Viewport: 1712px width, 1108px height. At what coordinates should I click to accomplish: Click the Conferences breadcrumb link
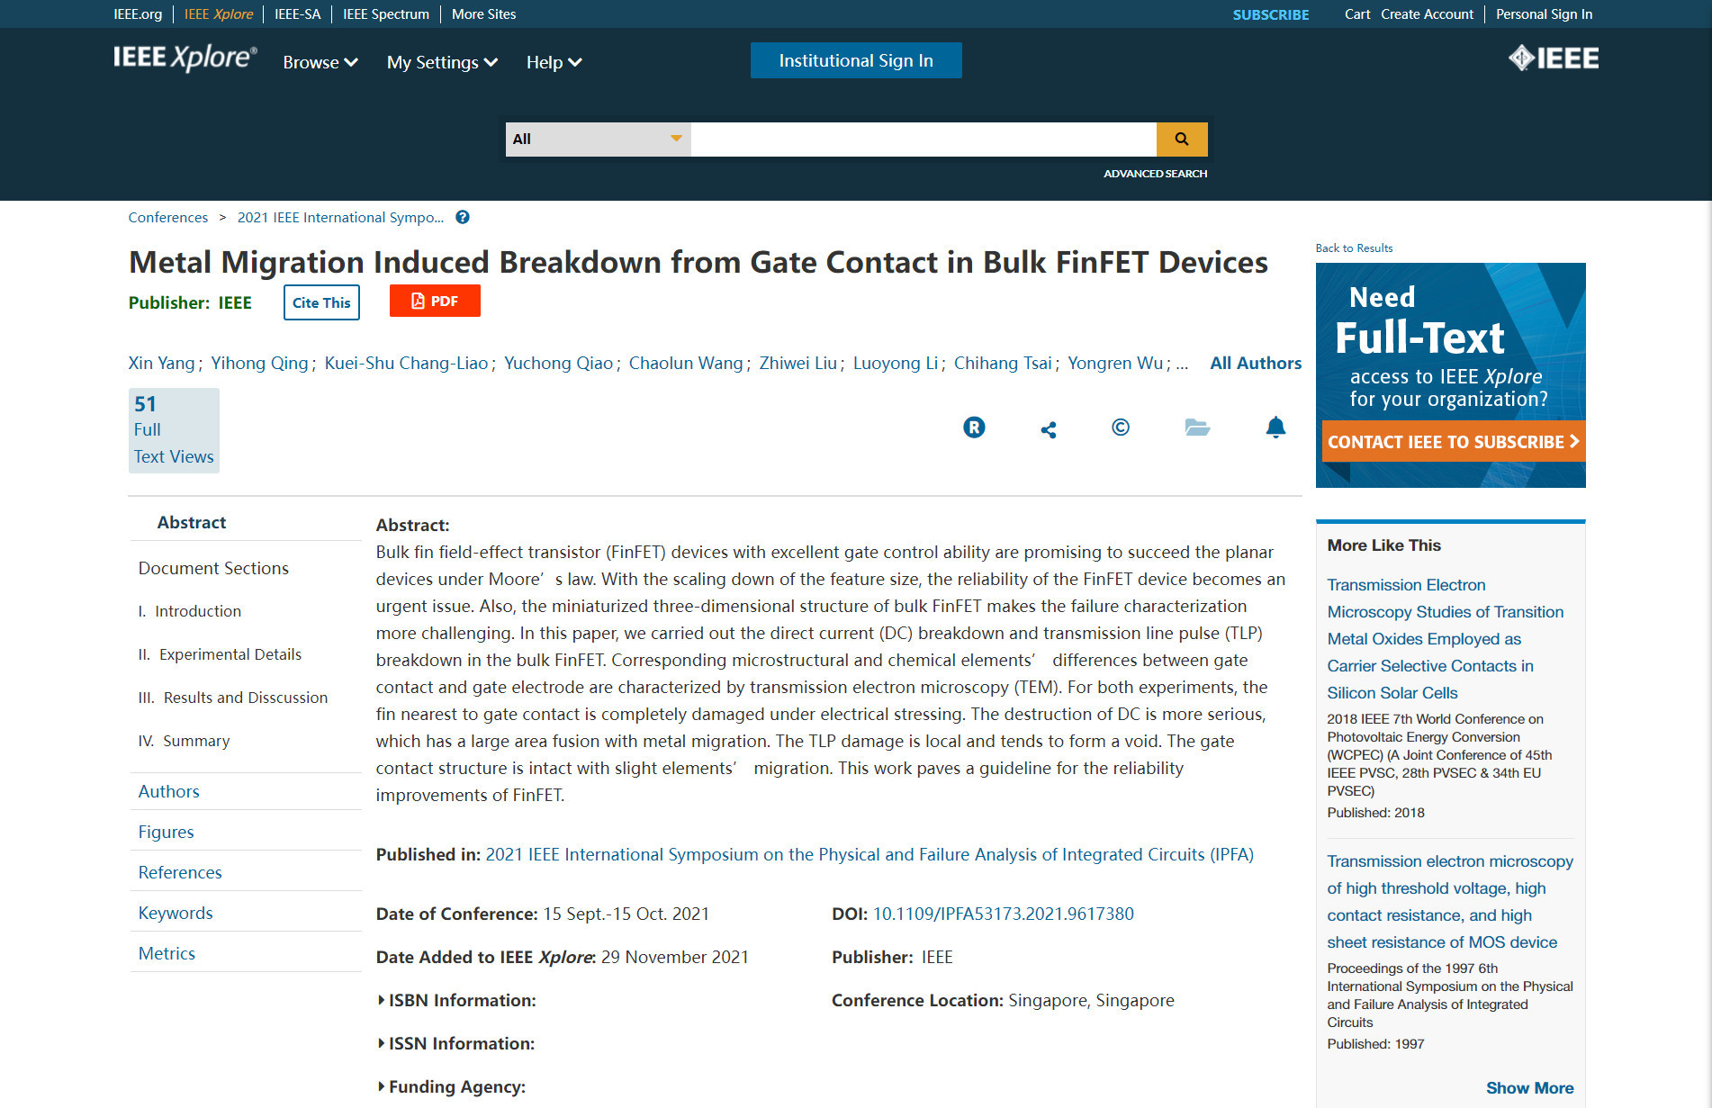click(168, 217)
